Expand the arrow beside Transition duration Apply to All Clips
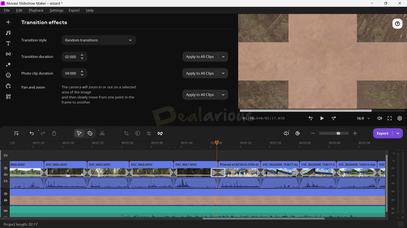407x228 pixels. point(223,57)
